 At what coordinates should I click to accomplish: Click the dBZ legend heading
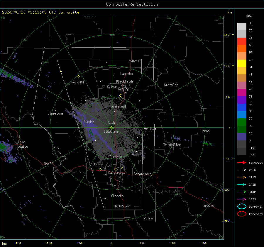249,16
